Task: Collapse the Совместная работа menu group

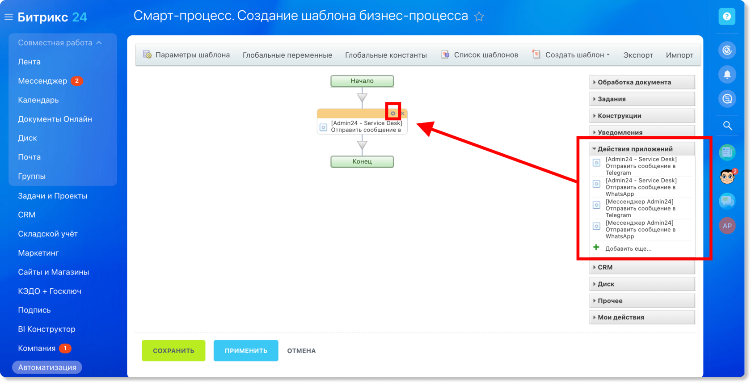Action: tap(60, 42)
